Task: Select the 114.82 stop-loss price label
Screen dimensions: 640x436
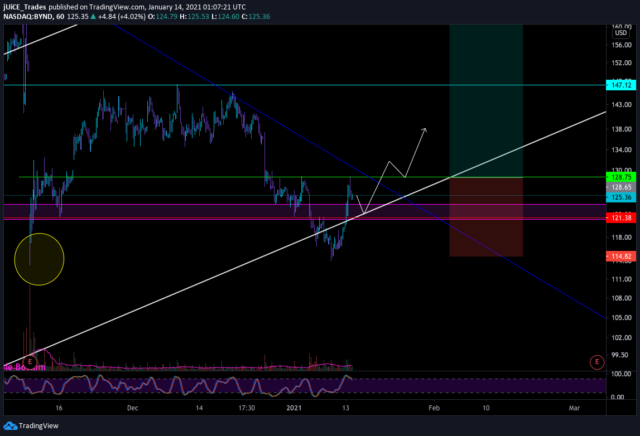Action: [x=621, y=256]
